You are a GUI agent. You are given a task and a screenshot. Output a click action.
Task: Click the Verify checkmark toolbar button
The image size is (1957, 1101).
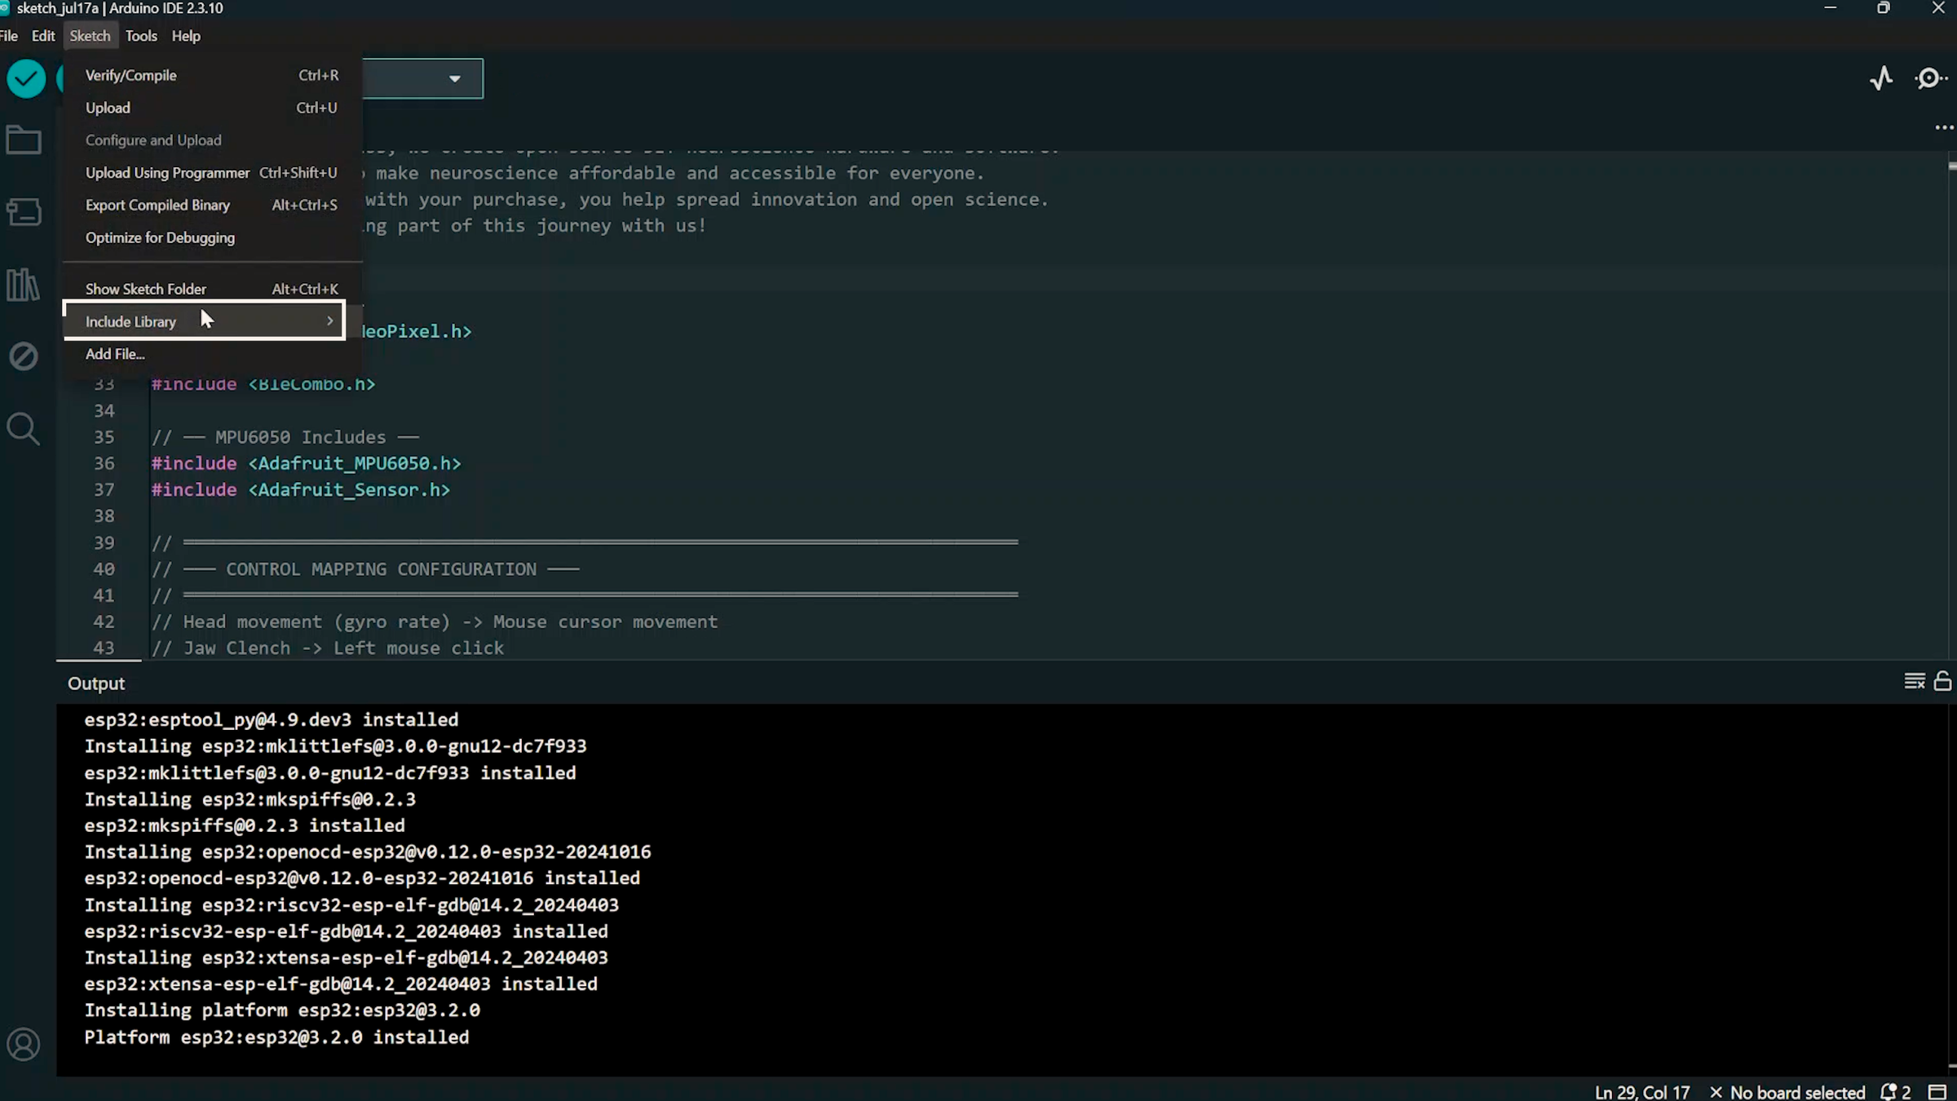pyautogui.click(x=26, y=79)
